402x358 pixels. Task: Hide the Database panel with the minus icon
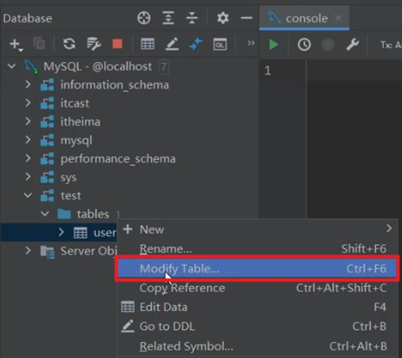coord(246,18)
